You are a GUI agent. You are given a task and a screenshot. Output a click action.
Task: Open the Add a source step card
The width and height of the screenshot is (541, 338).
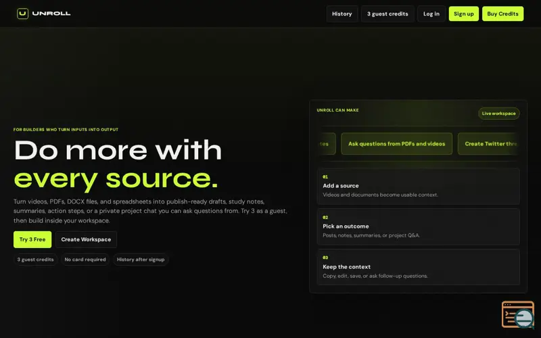tap(418, 187)
